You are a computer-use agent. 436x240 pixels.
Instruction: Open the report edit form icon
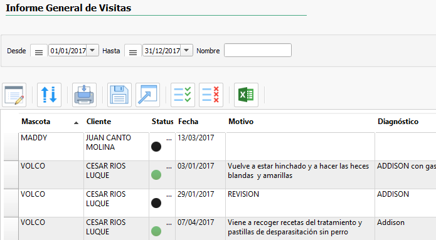[14, 95]
